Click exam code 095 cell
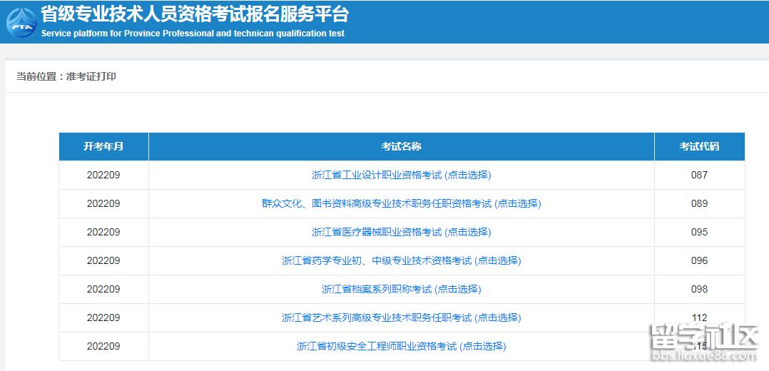This screenshot has width=769, height=371. point(699,232)
